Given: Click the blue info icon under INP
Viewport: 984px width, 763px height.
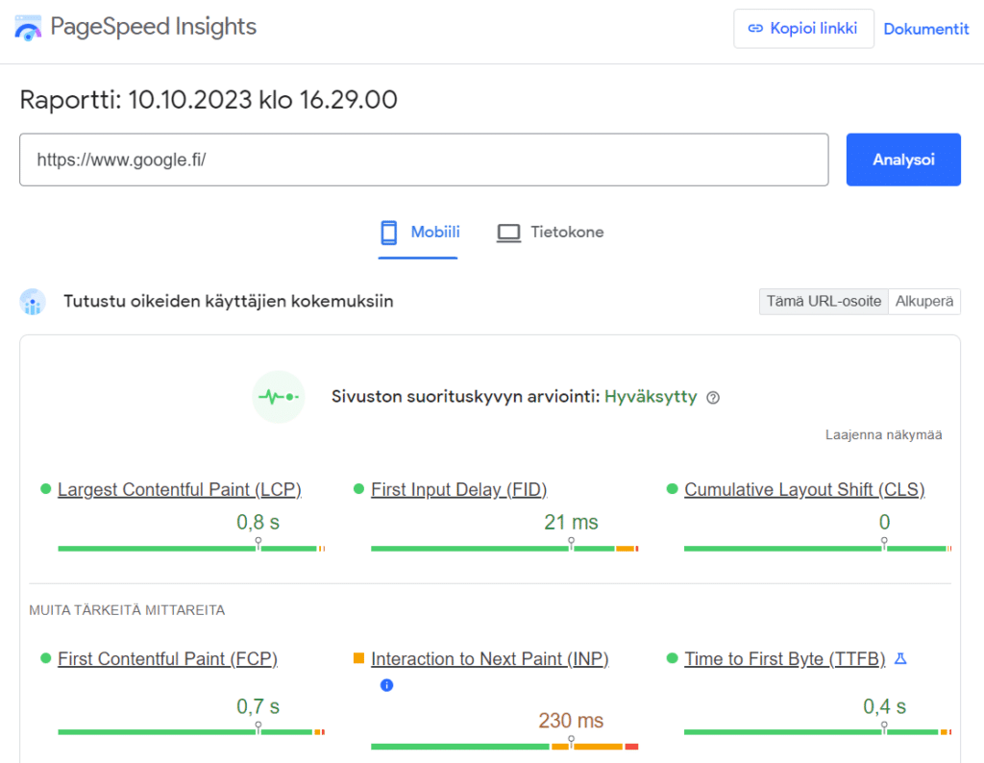Looking at the screenshot, I should 386,685.
